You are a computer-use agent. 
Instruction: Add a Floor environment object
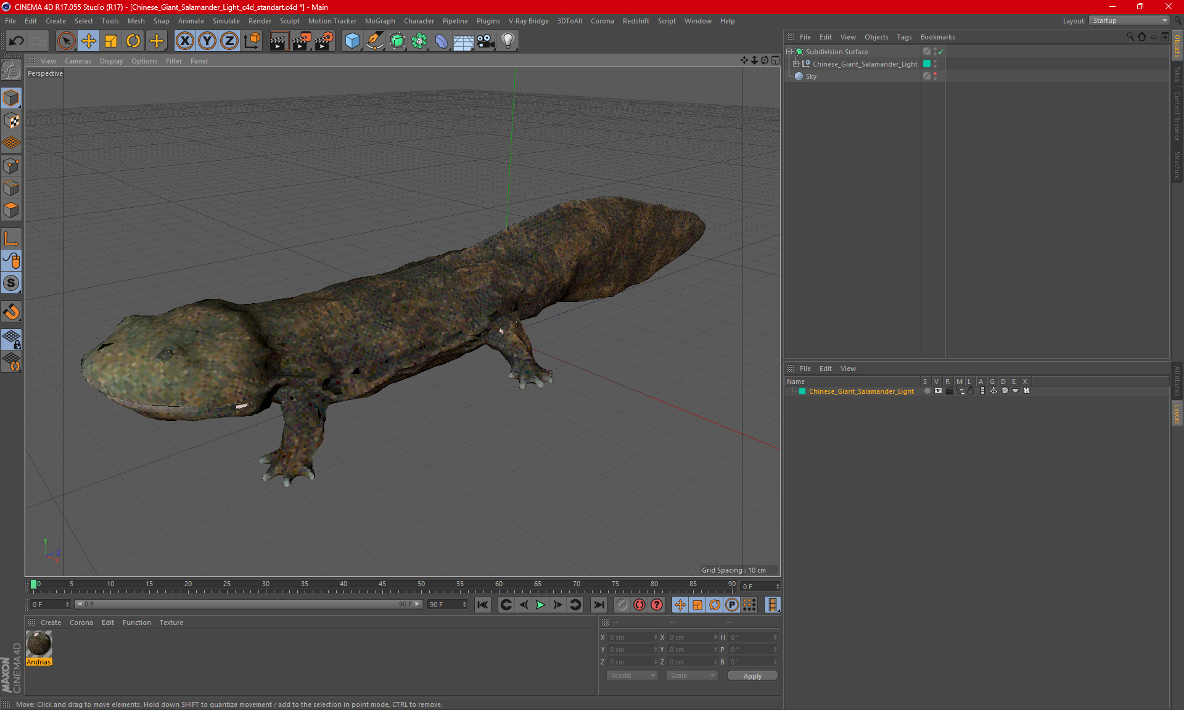[463, 41]
